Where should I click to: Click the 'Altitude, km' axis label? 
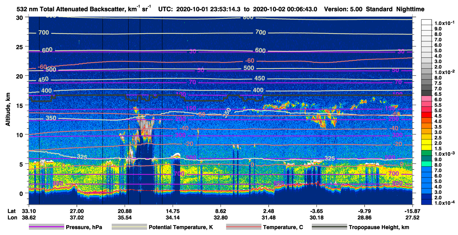click(8, 110)
